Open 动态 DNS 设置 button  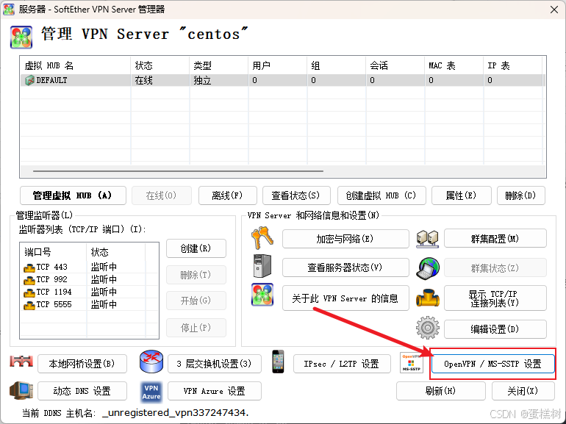pos(82,391)
